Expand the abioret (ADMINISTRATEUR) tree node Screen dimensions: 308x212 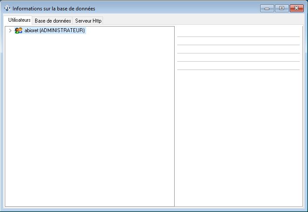10,31
